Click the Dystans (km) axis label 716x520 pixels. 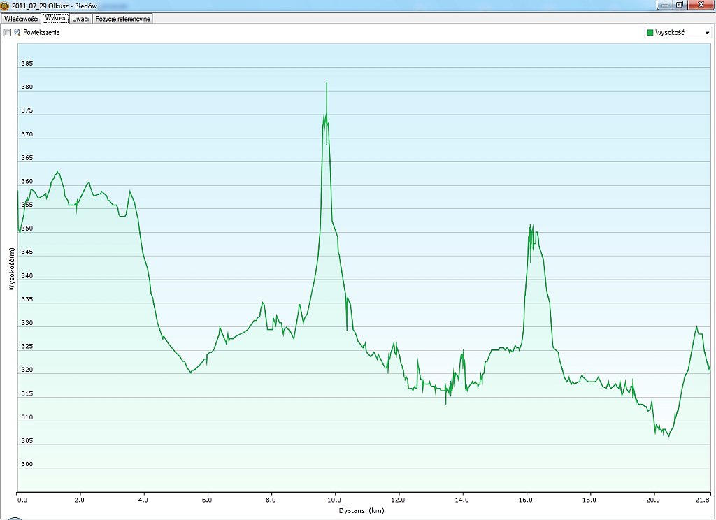(x=362, y=511)
